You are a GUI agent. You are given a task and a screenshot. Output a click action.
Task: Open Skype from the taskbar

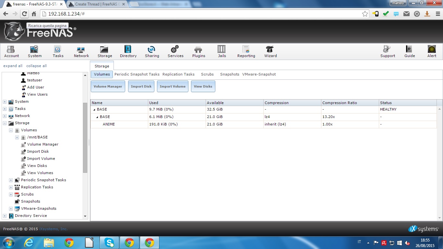click(109, 243)
